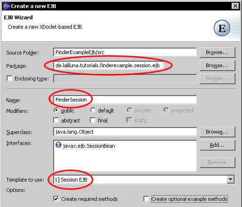Check the Enclosing type checkbox

pos(9,78)
